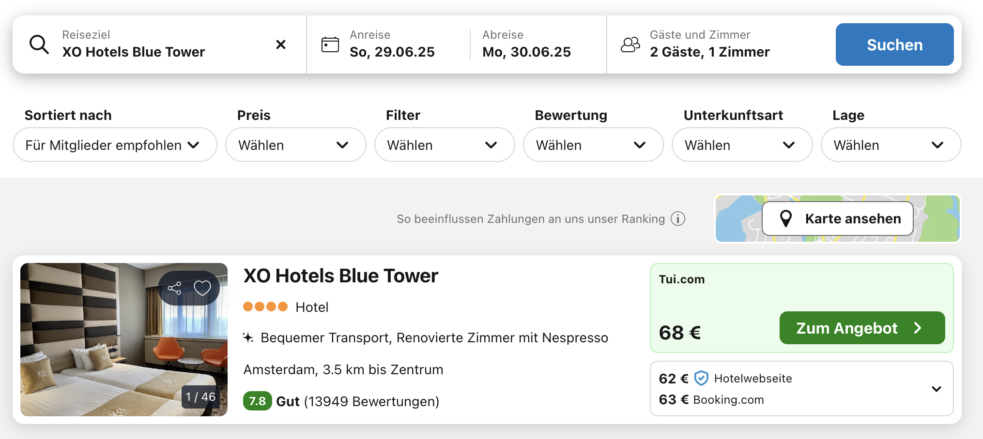Click the shield icon next to Hotelwebseite
983x439 pixels.
[701, 378]
